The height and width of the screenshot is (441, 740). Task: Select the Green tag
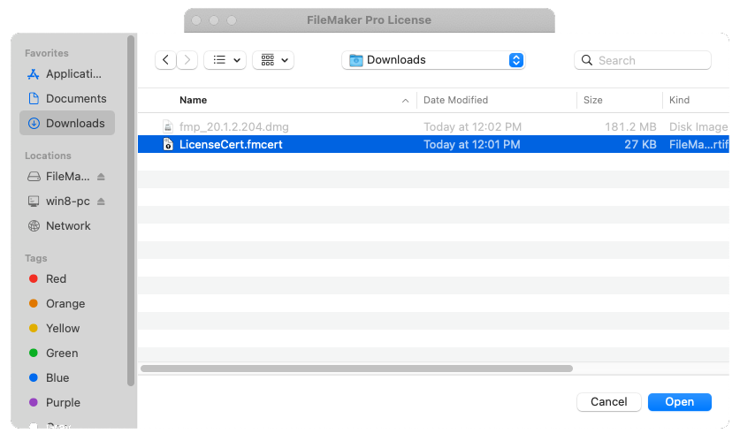67,353
